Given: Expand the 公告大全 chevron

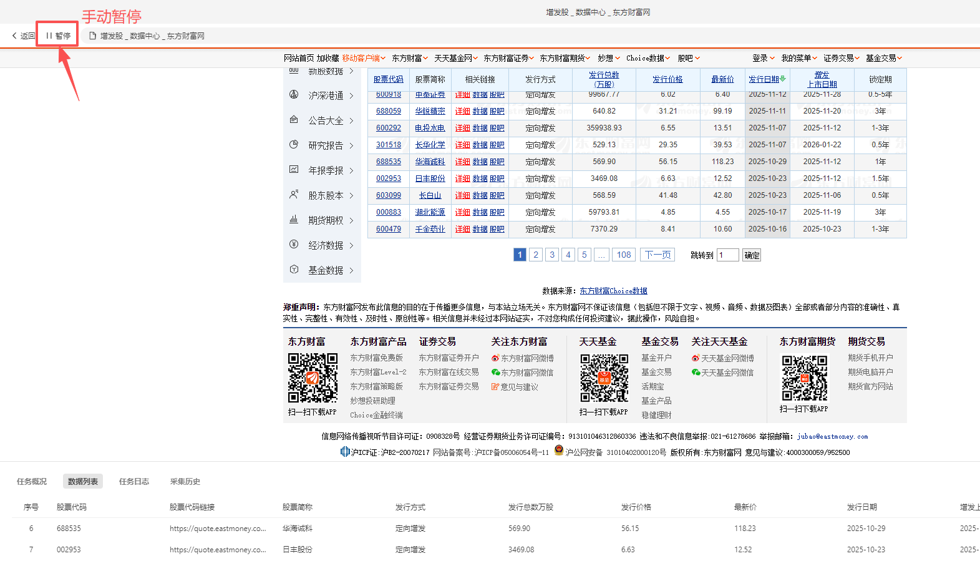Looking at the screenshot, I should (x=351, y=120).
